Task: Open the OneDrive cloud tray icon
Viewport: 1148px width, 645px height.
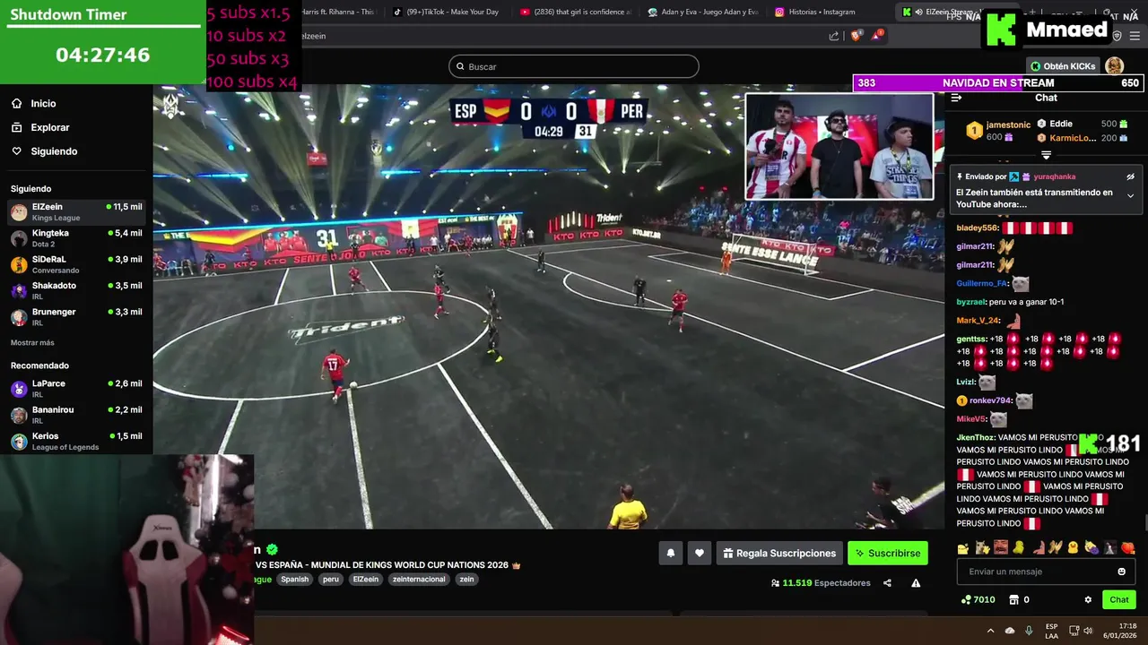Action: tap(1010, 631)
